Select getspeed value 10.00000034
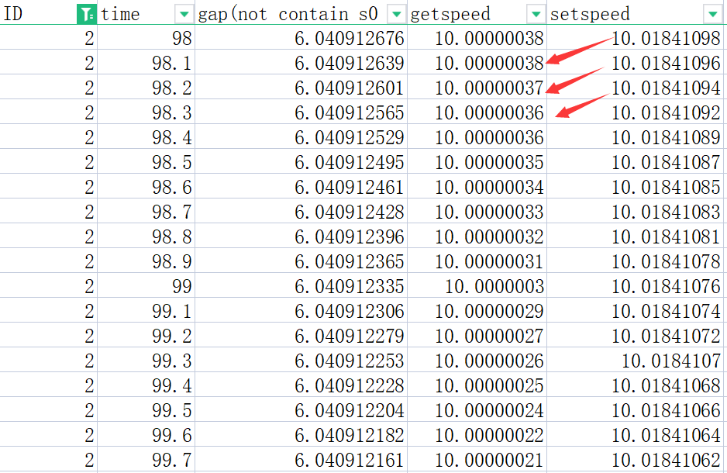727x473 pixels. pos(477,186)
